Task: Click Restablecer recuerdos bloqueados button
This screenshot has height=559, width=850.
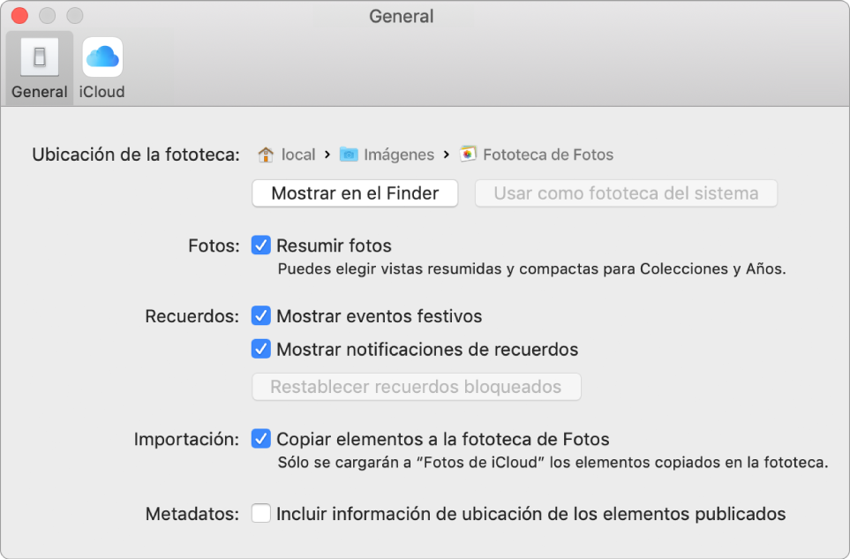Action: point(416,387)
